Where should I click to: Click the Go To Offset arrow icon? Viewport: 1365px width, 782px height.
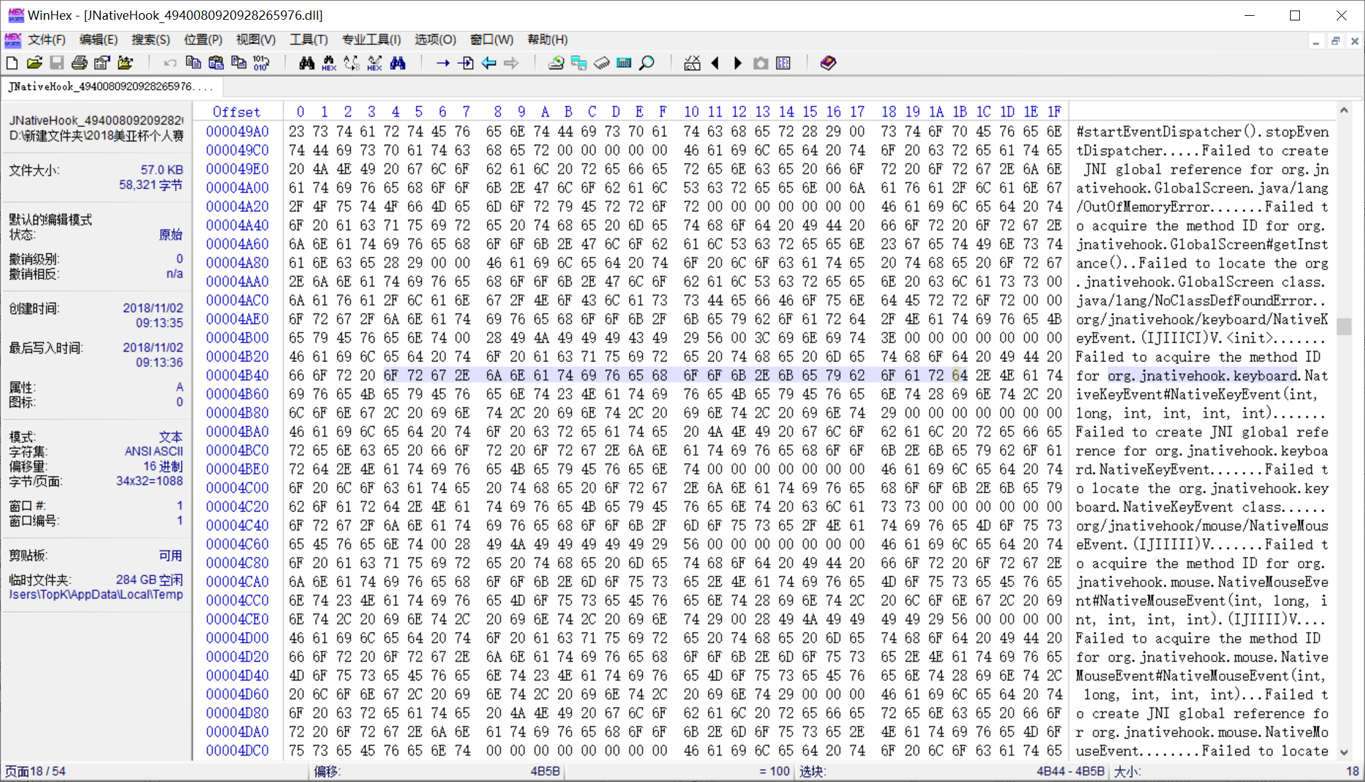click(x=443, y=63)
